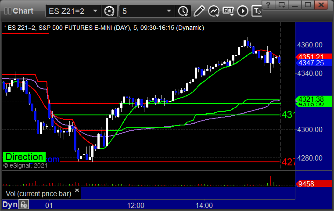Click the Chart window title label
The height and width of the screenshot is (211, 334).
point(23,11)
